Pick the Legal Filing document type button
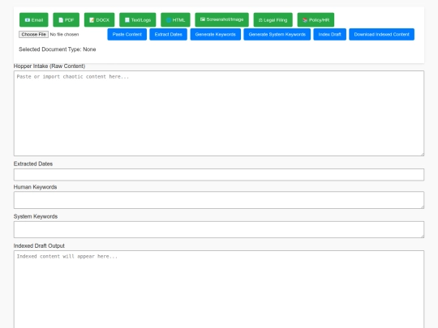 [273, 19]
